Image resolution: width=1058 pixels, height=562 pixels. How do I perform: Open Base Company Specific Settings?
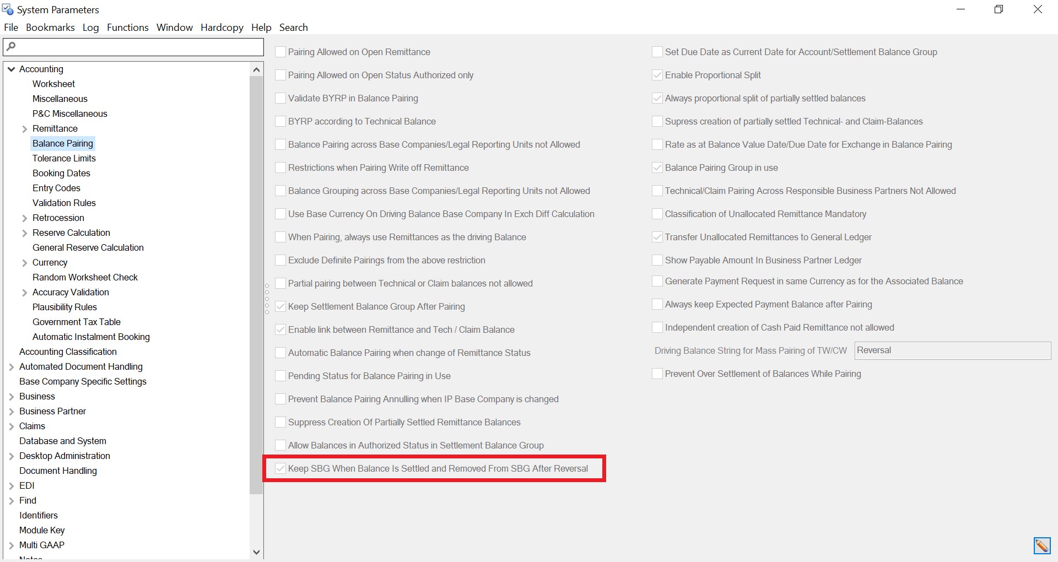83,381
